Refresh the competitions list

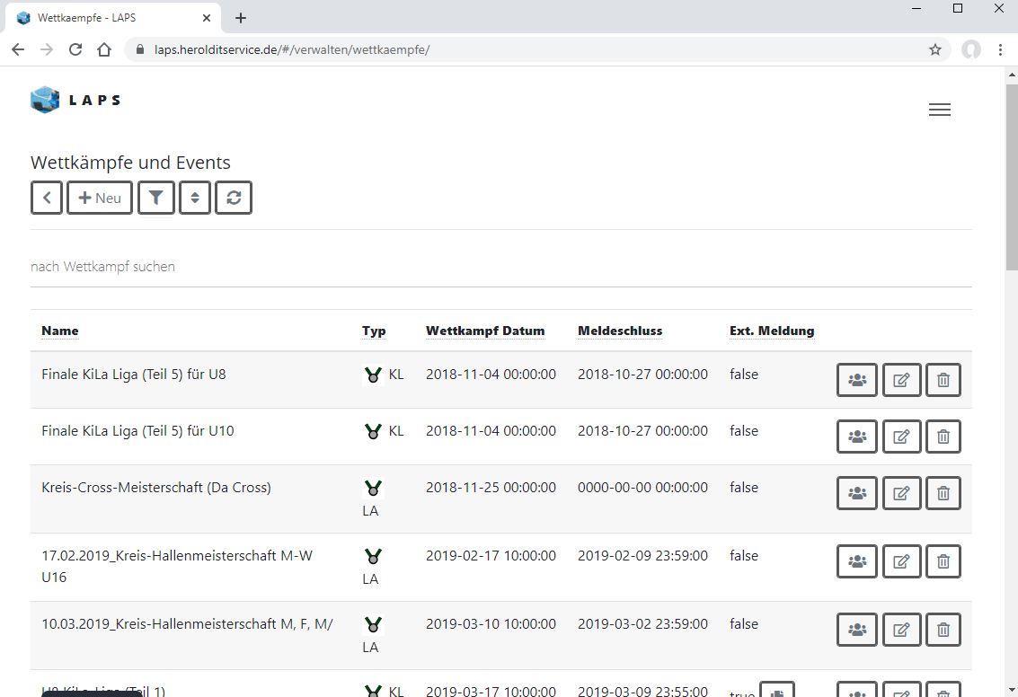(x=234, y=198)
